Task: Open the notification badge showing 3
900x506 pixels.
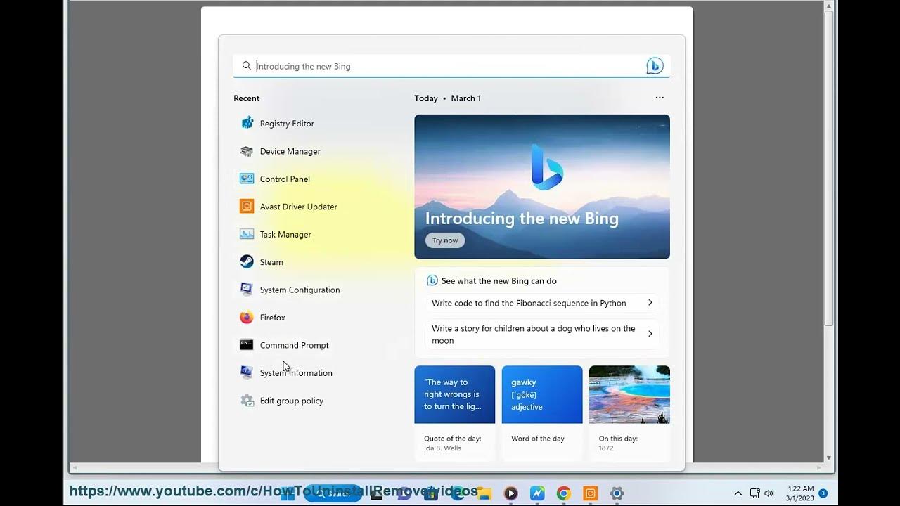Action: (x=823, y=493)
